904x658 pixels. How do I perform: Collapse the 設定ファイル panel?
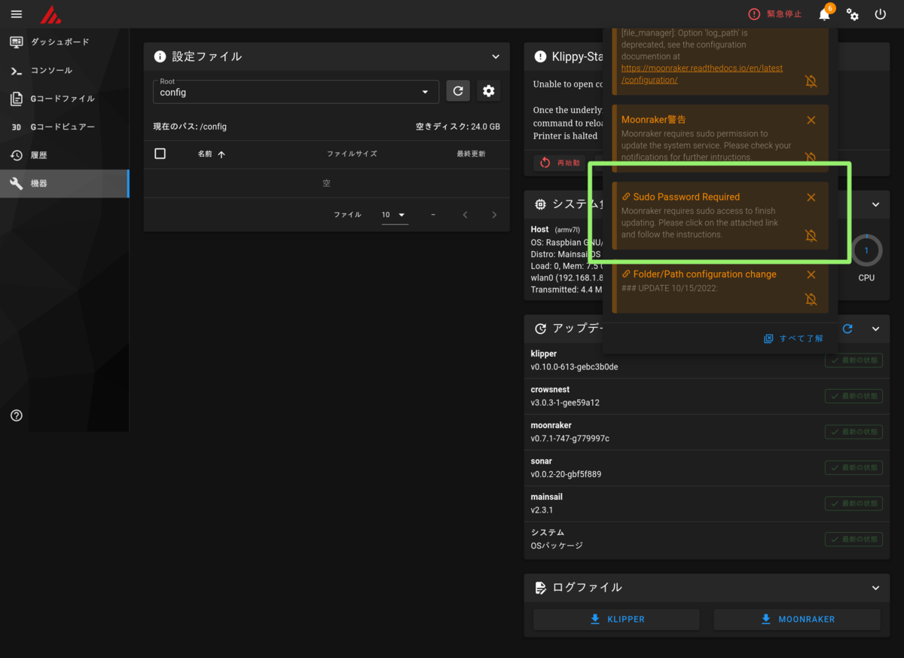495,57
